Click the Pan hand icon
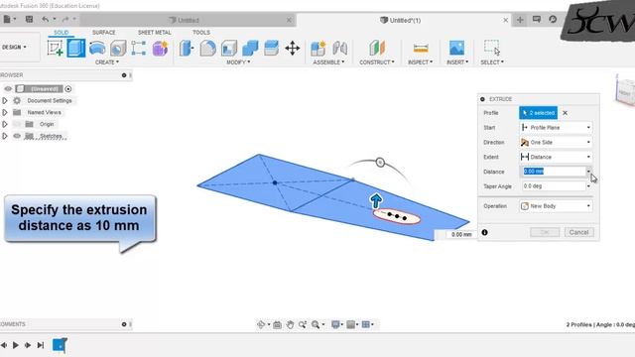This screenshot has width=635, height=357. [290, 324]
